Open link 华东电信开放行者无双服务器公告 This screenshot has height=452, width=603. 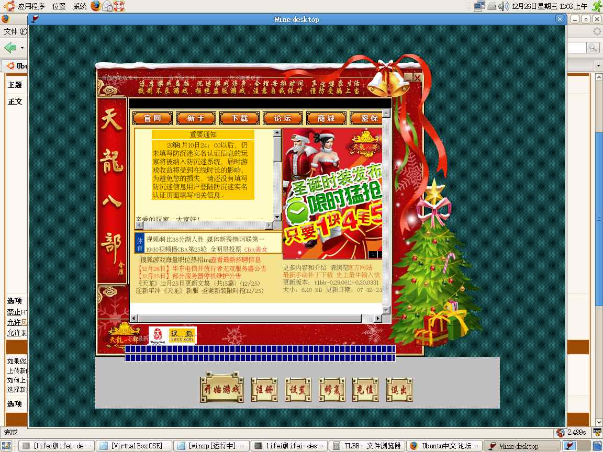[x=219, y=268]
